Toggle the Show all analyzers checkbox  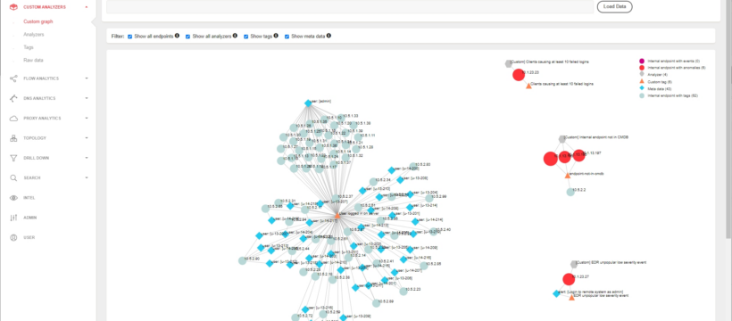(187, 36)
